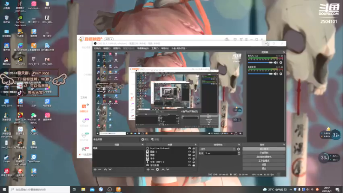Open source properties gear in the sources toolbar
The height and width of the screenshot is (193, 343).
point(157,169)
